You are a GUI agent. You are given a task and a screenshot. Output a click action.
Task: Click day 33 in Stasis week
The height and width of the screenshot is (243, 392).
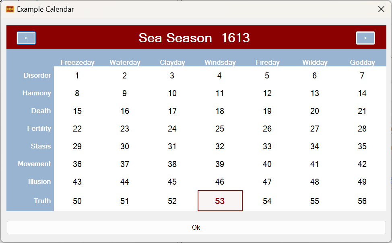coord(267,146)
